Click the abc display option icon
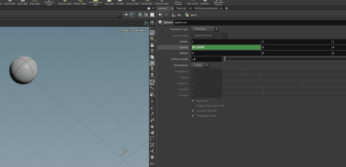This screenshot has width=346, height=167. (152, 163)
